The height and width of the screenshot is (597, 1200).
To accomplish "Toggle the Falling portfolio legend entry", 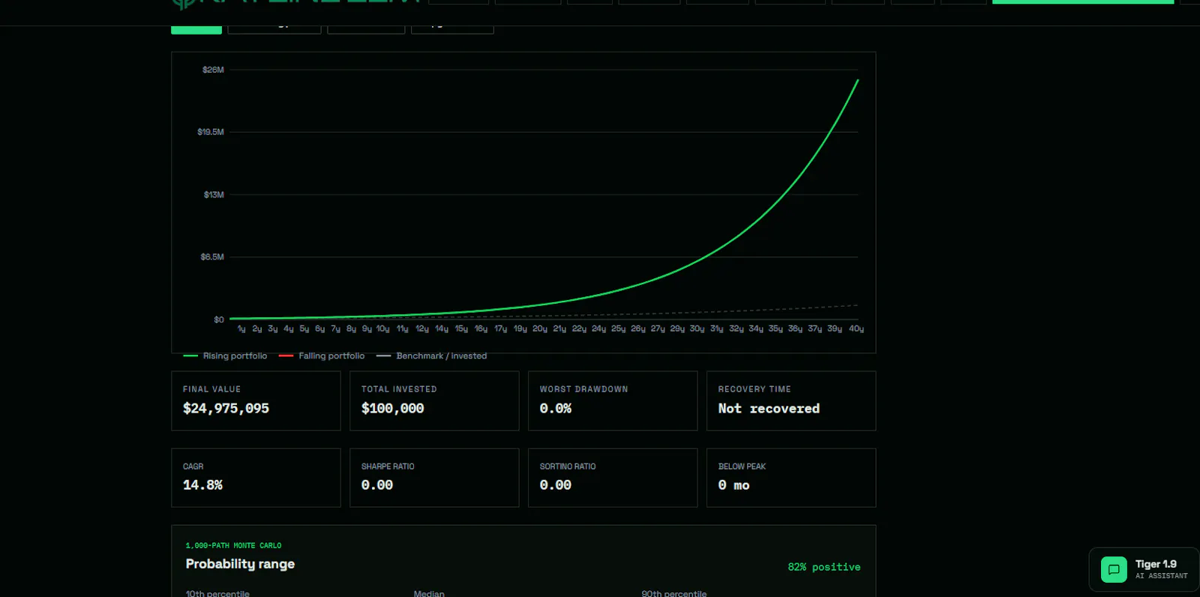I will (322, 356).
